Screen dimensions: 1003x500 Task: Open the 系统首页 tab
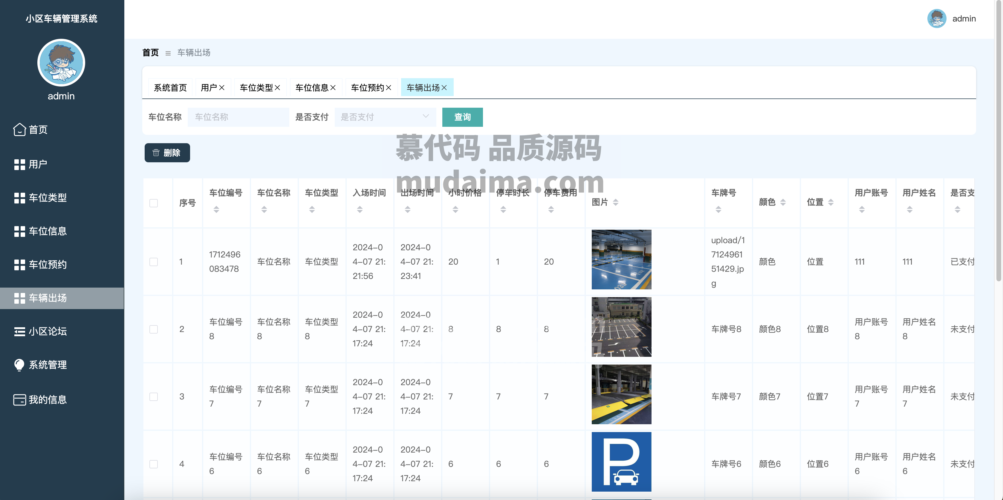click(x=171, y=88)
